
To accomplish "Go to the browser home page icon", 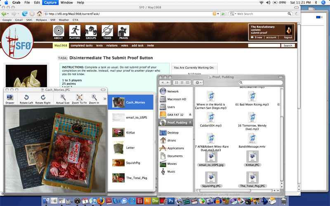I will 39,14.
